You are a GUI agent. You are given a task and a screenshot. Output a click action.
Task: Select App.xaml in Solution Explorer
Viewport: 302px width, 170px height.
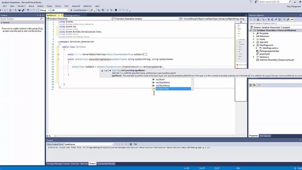point(264,42)
